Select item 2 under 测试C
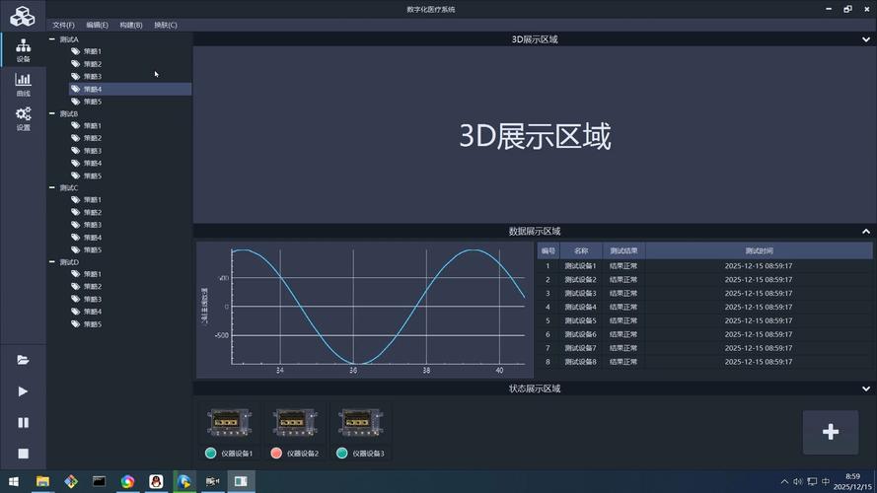 tap(93, 212)
